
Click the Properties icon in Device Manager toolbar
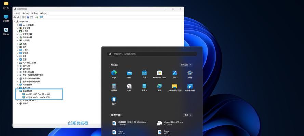(x=23, y=17)
